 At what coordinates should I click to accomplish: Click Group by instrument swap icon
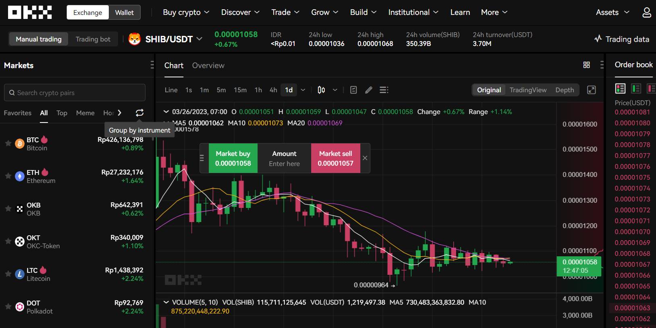pos(139,113)
